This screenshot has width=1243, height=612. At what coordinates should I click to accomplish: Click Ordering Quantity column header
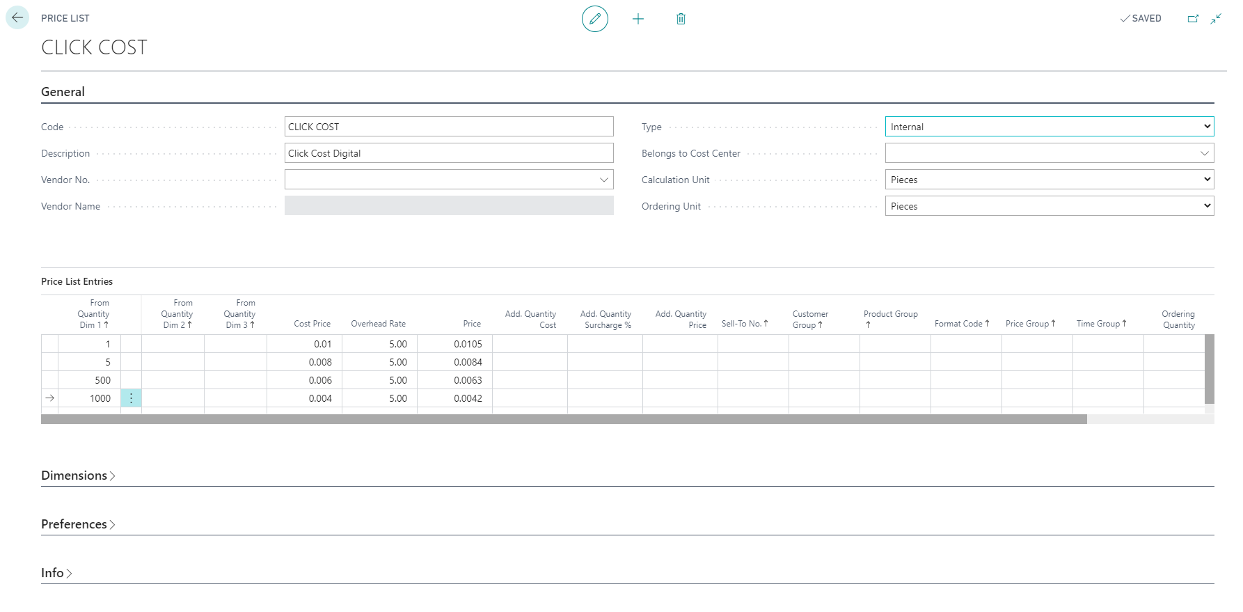coord(1178,320)
